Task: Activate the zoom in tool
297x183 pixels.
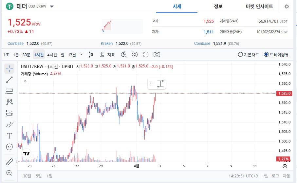Action: [9, 173]
